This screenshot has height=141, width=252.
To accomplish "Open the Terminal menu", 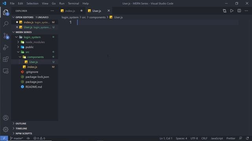I will pyautogui.click(x=74, y=4).
